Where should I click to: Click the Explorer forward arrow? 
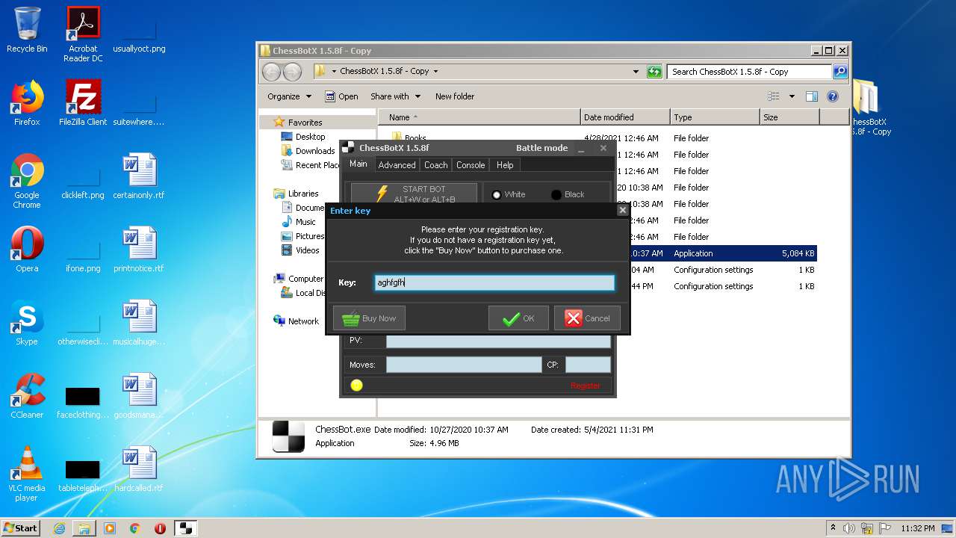pos(292,72)
